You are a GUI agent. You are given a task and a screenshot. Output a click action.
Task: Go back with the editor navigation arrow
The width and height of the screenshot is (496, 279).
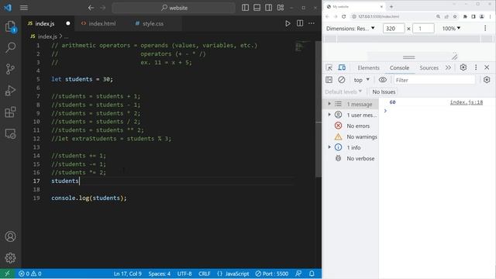91,8
